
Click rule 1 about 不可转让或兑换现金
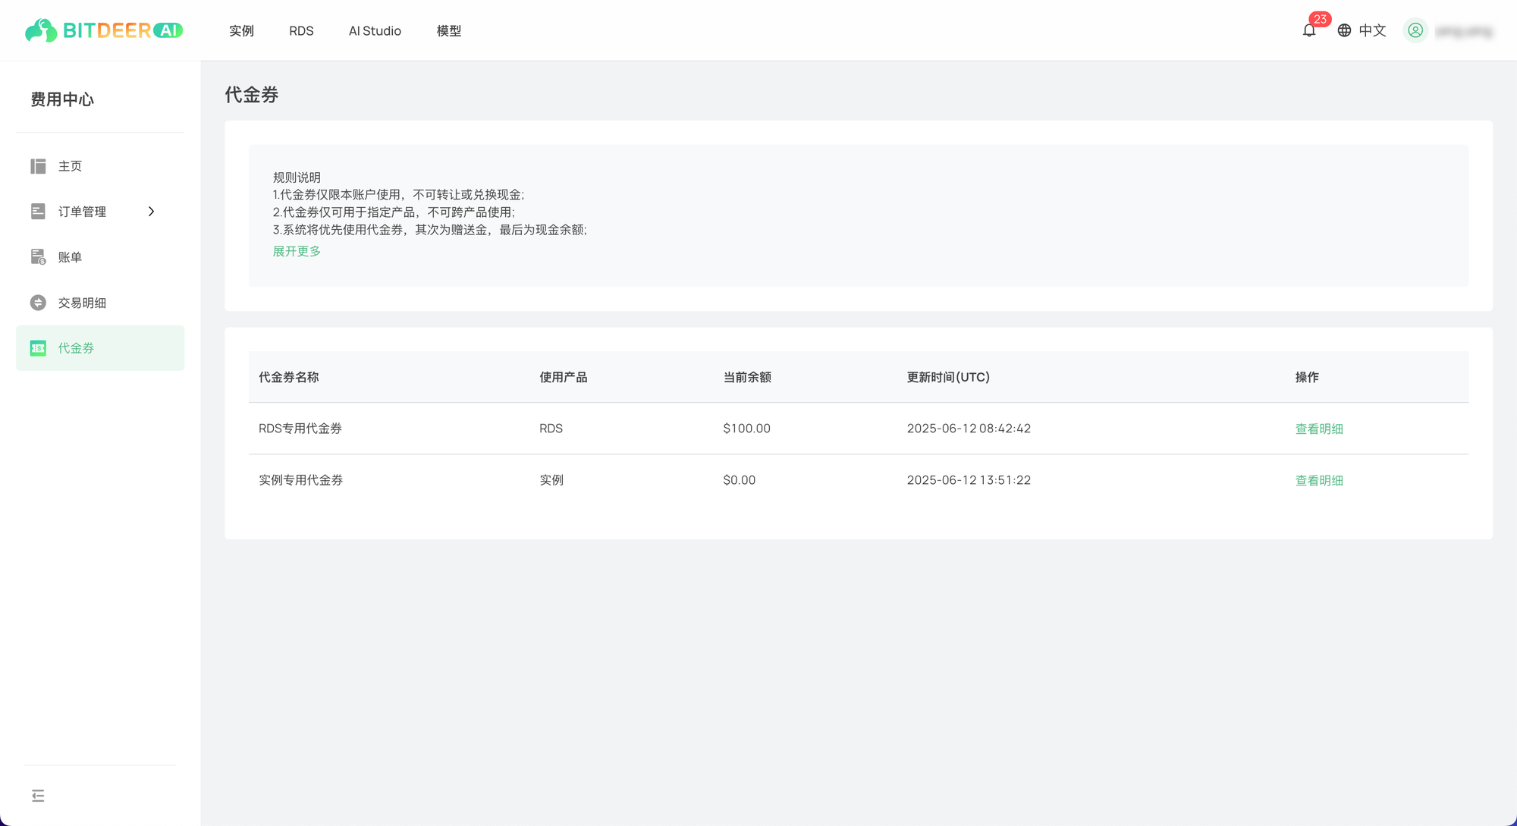point(398,195)
